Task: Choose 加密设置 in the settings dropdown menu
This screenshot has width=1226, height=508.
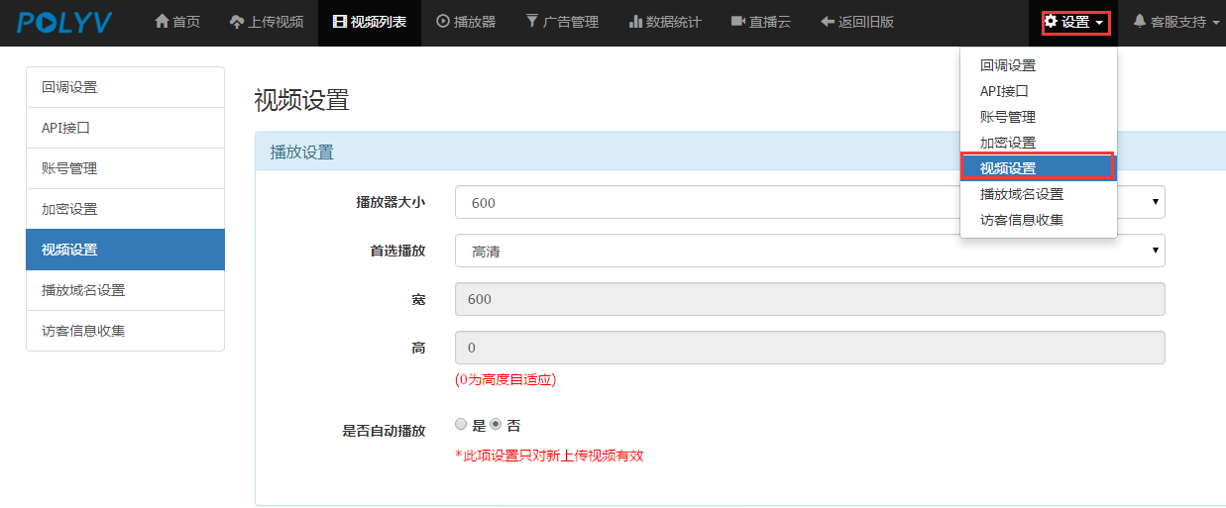Action: 1038,143
